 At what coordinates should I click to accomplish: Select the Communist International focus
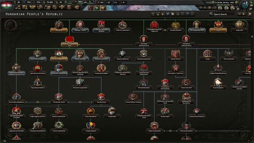click(x=165, y=84)
